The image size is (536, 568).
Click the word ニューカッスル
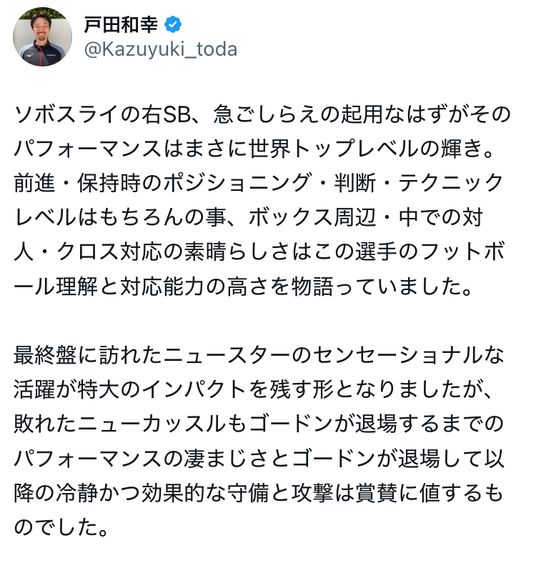coord(152,424)
